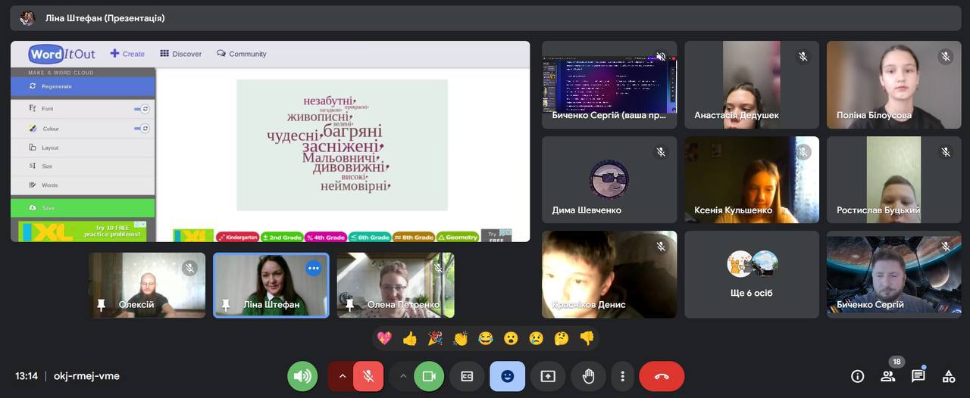
Task: Click the red leave call button
Action: pos(662,376)
